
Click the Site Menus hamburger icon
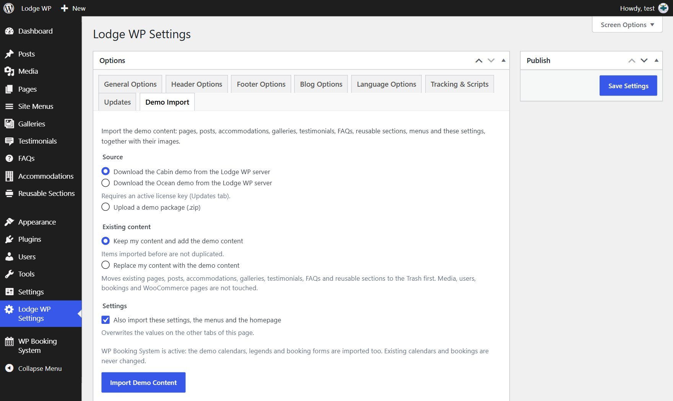(x=9, y=107)
